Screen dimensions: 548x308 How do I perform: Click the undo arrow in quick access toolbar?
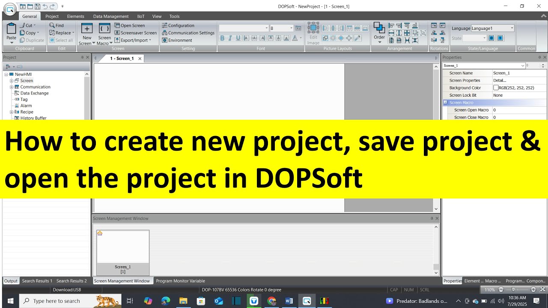coord(45,6)
